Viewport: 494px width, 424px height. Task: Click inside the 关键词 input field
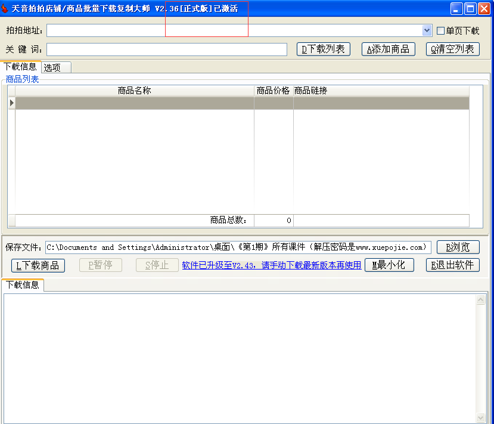click(x=167, y=49)
